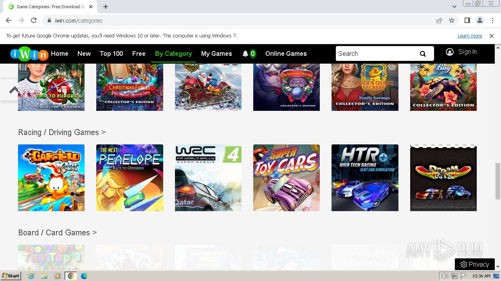Image resolution: width=501 pixels, height=281 pixels.
Task: Open the Bay turtle Collector's Edition thumbnail
Action: [443, 87]
